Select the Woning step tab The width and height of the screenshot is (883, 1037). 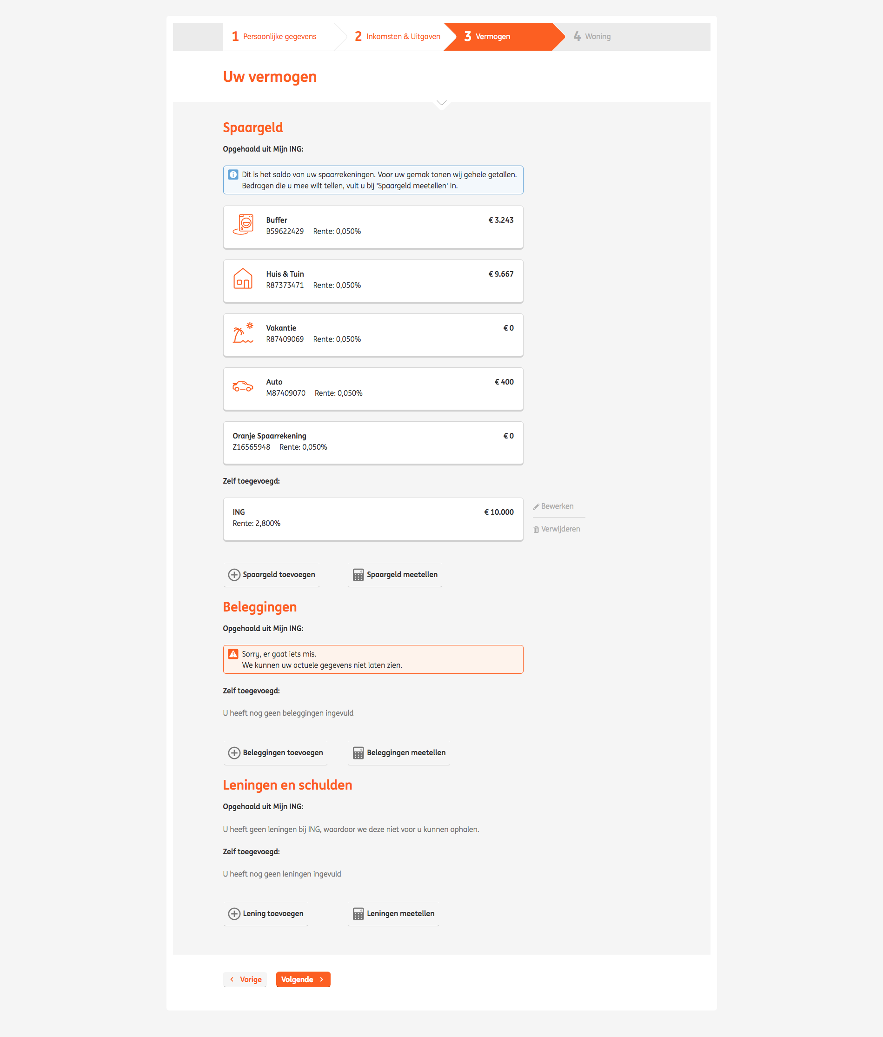(x=592, y=37)
